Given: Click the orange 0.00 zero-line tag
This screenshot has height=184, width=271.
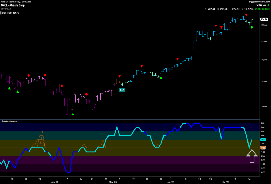Looking at the screenshot, I should 263,148.
